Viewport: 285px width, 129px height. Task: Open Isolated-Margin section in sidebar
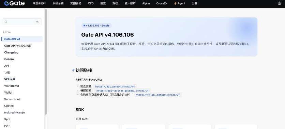15,112
